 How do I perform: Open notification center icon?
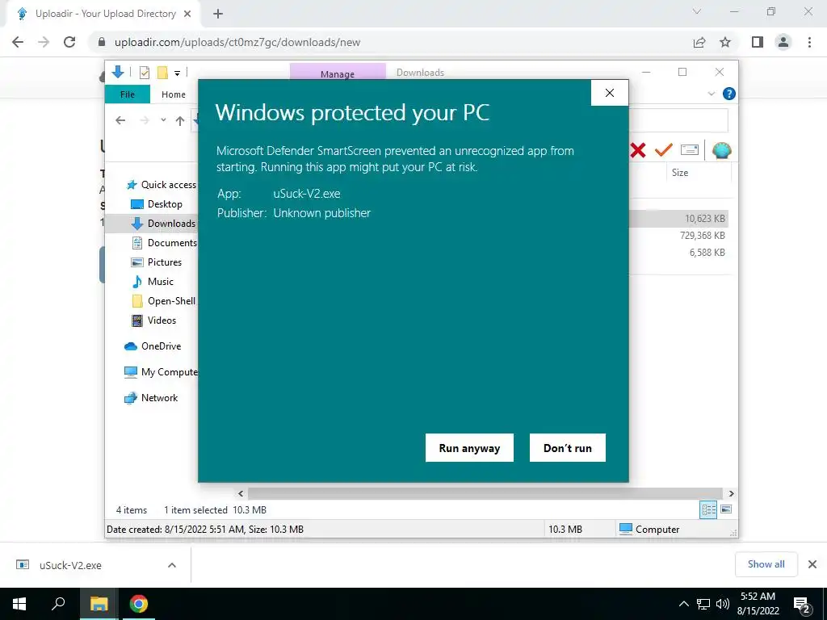802,605
